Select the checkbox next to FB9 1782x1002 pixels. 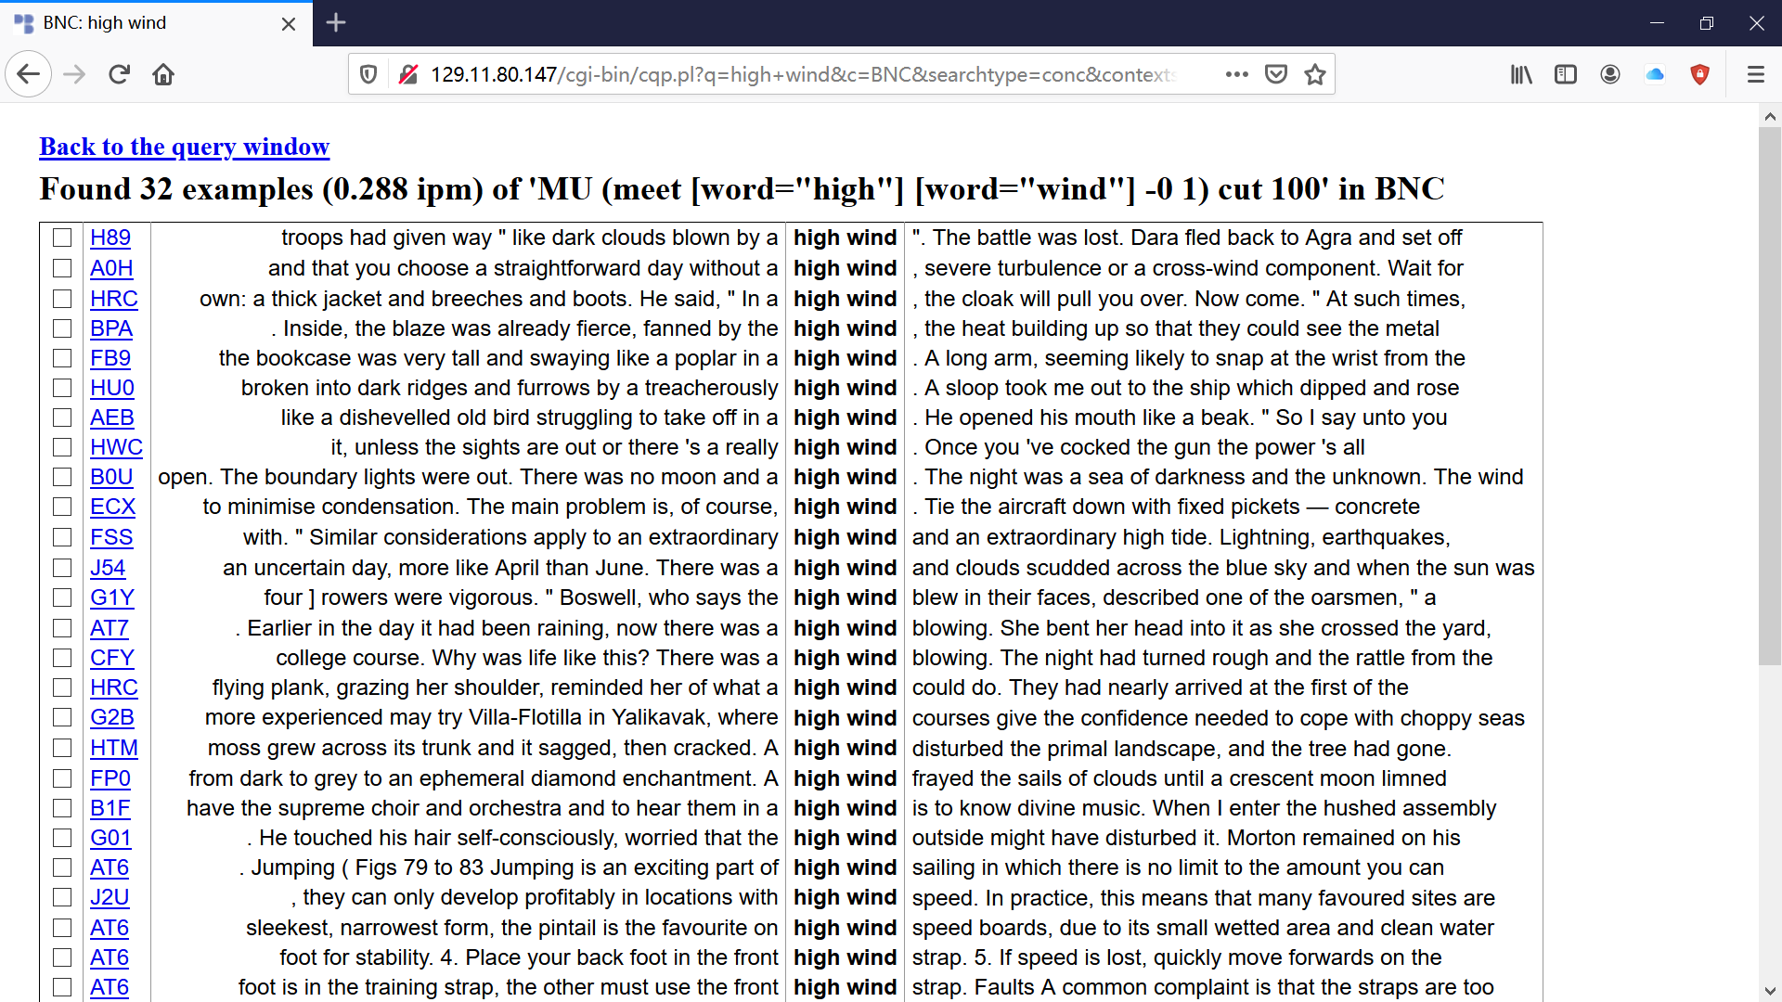pos(62,358)
